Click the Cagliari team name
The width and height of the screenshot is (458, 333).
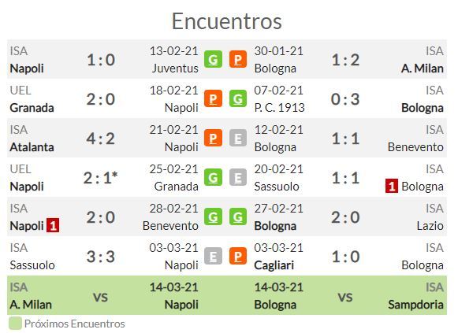coord(274,265)
